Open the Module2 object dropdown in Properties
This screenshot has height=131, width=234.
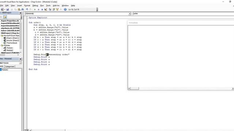coord(20,63)
